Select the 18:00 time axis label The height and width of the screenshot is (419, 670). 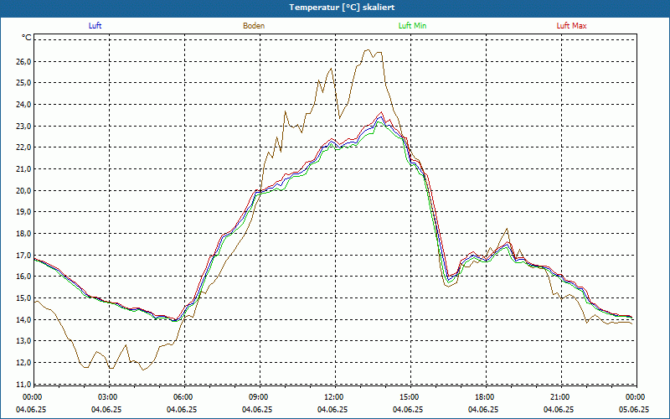[x=484, y=397]
